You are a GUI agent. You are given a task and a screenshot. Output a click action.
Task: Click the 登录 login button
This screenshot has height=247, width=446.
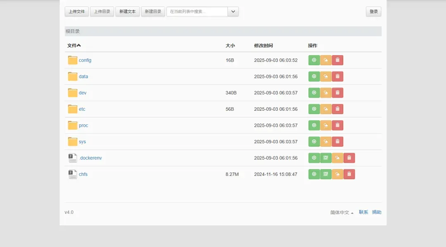click(x=373, y=12)
